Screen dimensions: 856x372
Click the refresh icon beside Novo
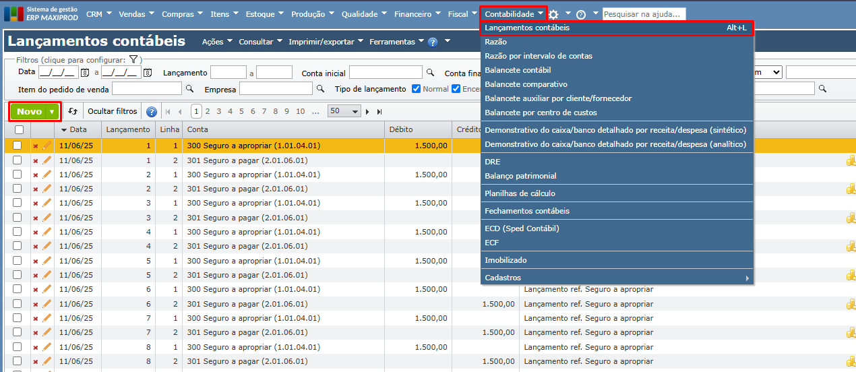pos(73,112)
